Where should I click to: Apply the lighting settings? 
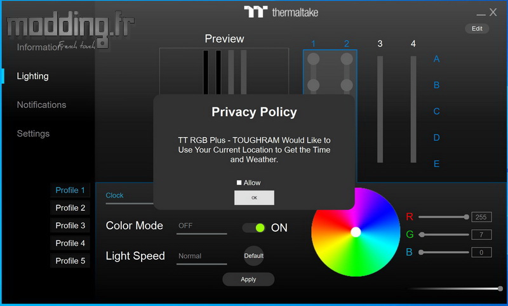248,279
